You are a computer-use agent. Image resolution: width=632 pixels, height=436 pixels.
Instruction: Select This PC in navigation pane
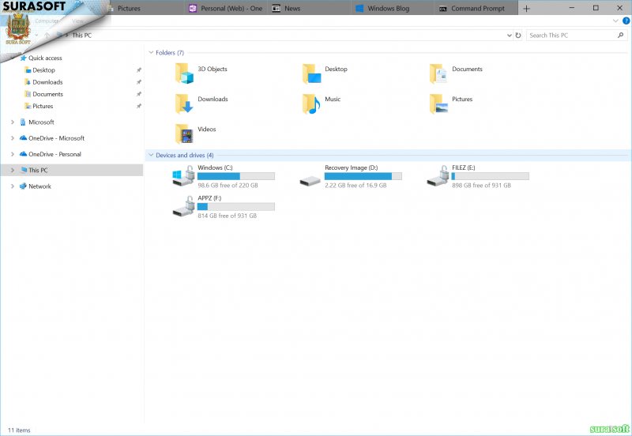tap(72, 170)
